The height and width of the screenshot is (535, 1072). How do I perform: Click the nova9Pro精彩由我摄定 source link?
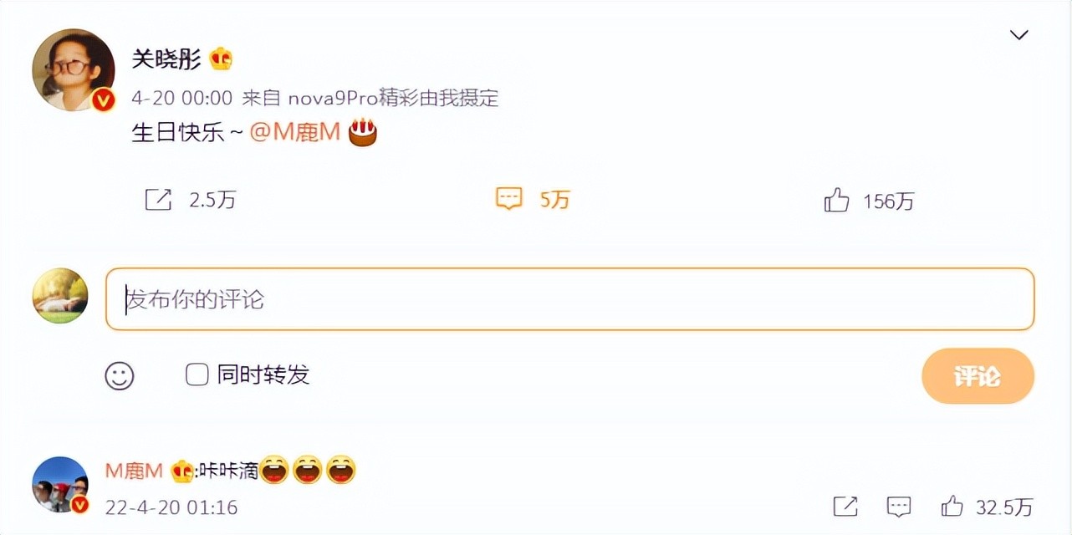[393, 98]
